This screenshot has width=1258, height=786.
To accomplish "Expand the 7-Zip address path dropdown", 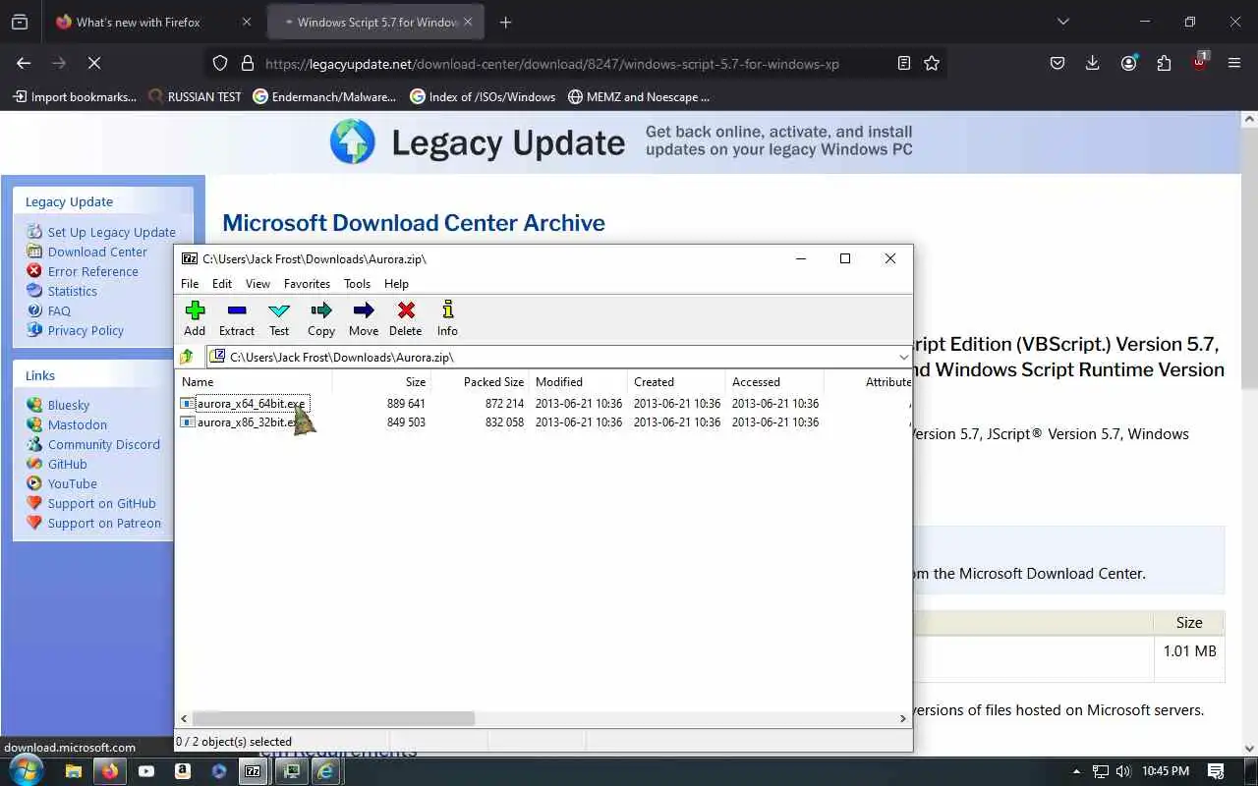I will (903, 357).
